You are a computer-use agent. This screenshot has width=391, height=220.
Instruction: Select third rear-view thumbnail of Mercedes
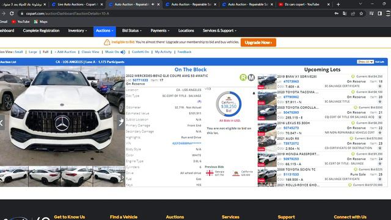coord(76,177)
